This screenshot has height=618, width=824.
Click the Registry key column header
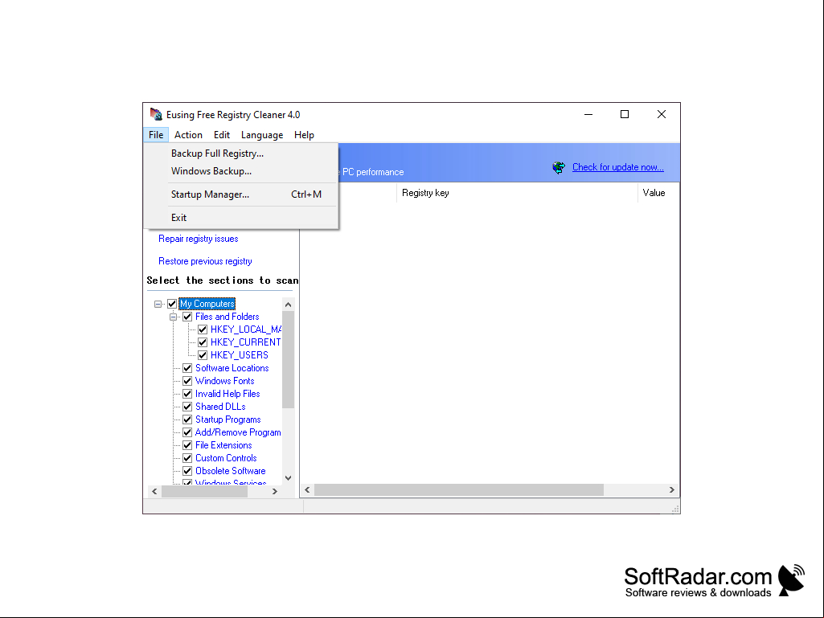pyautogui.click(x=517, y=193)
